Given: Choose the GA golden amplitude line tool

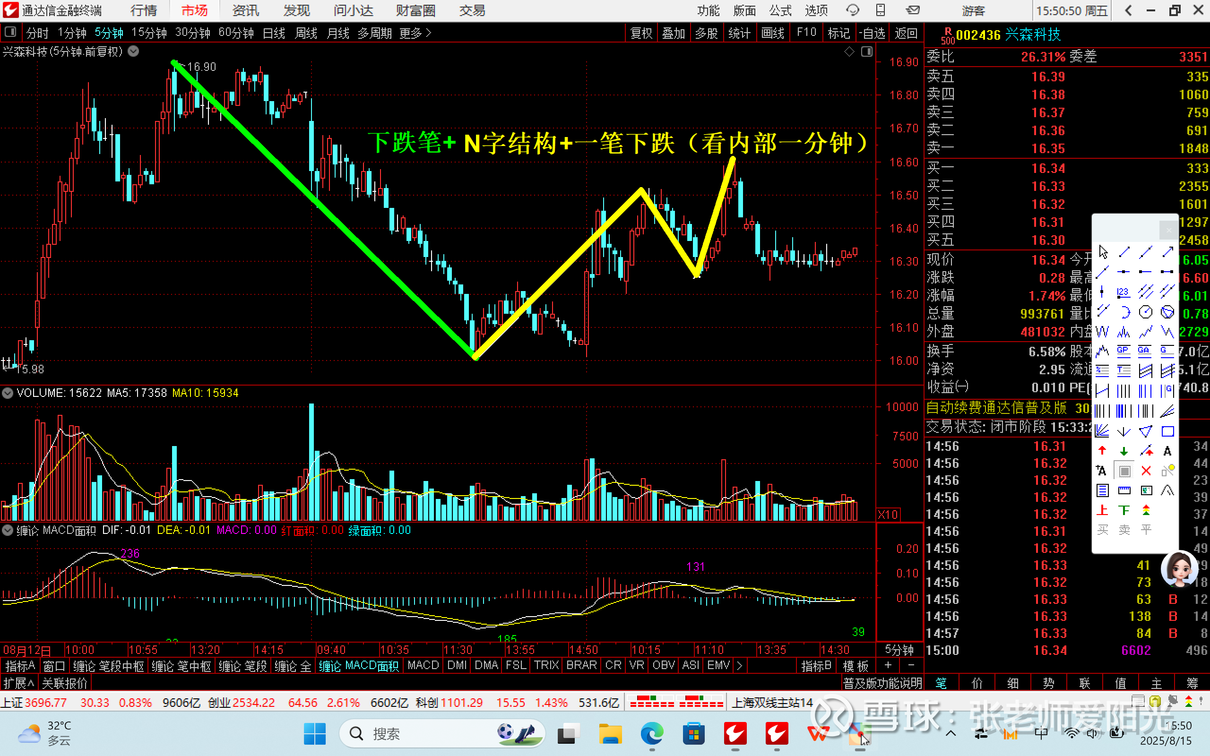Looking at the screenshot, I should coord(1144,351).
